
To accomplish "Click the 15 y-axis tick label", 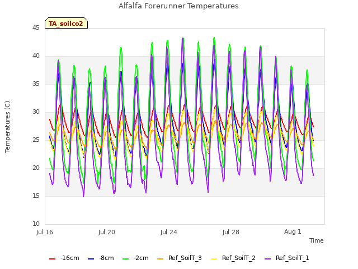I will [36, 196].
